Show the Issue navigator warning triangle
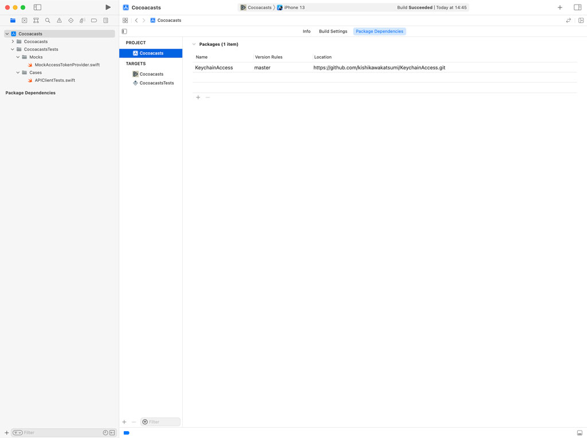587x438 pixels. click(58, 20)
